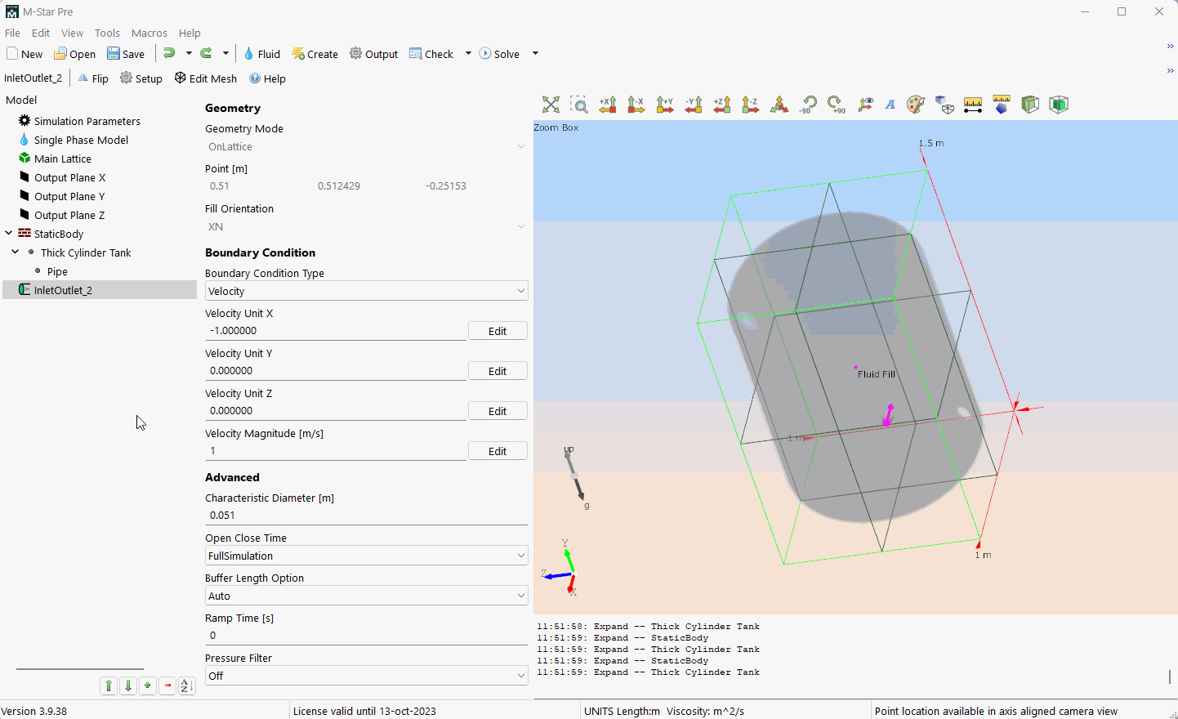Set camera to -Y view

(x=694, y=105)
